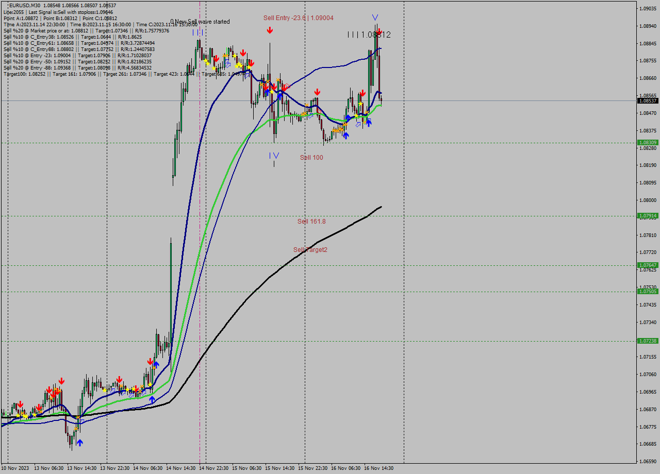Click '13 Nov 14:30' on time axis
660x474 pixels.
click(82, 468)
